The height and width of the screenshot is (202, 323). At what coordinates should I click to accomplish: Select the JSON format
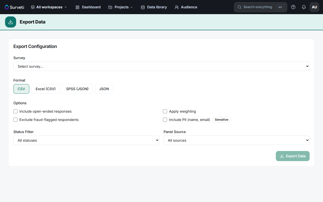pos(104,89)
